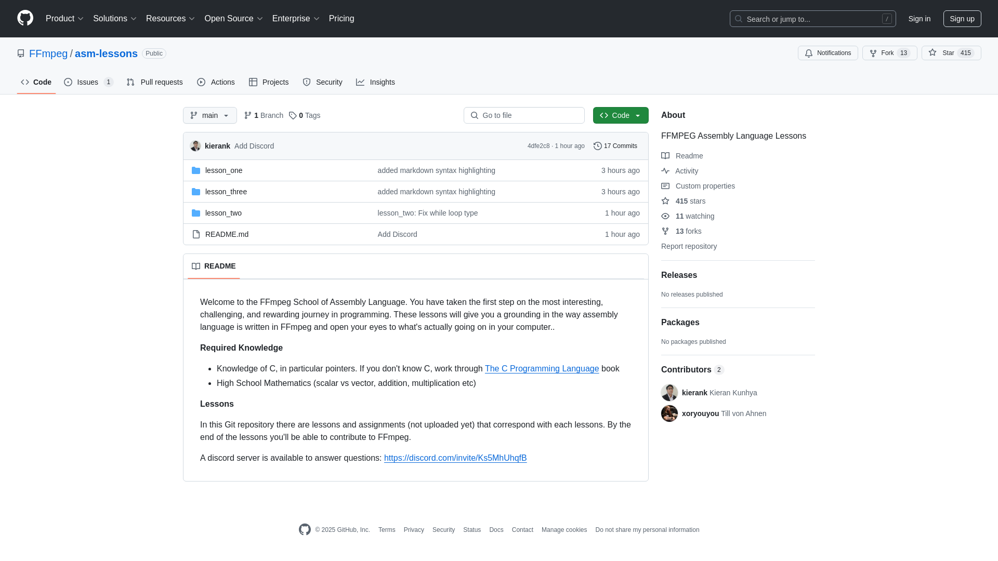Click the eye icon beside 11 watching
Viewport: 998px width, 561px height.
tap(665, 216)
